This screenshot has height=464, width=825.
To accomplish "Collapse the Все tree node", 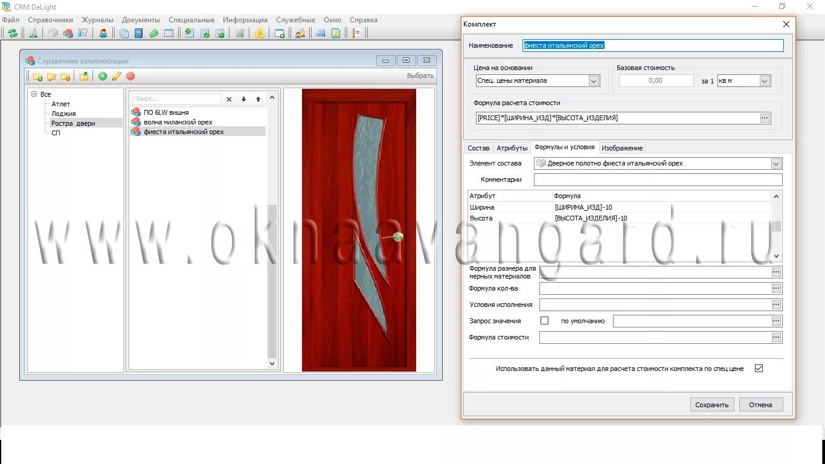I will (x=34, y=94).
